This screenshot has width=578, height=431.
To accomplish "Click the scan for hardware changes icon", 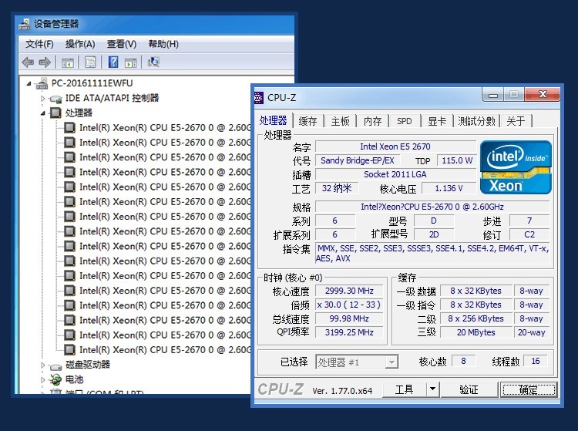I will point(153,62).
